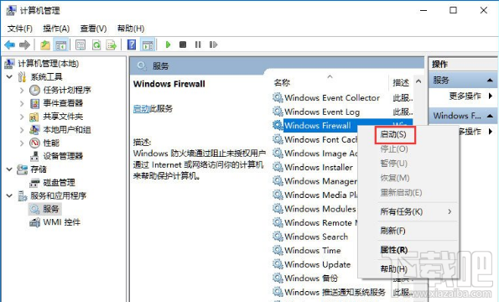Open 更多操作 under 服务 in Actions pane
499x302 pixels.
click(x=465, y=96)
